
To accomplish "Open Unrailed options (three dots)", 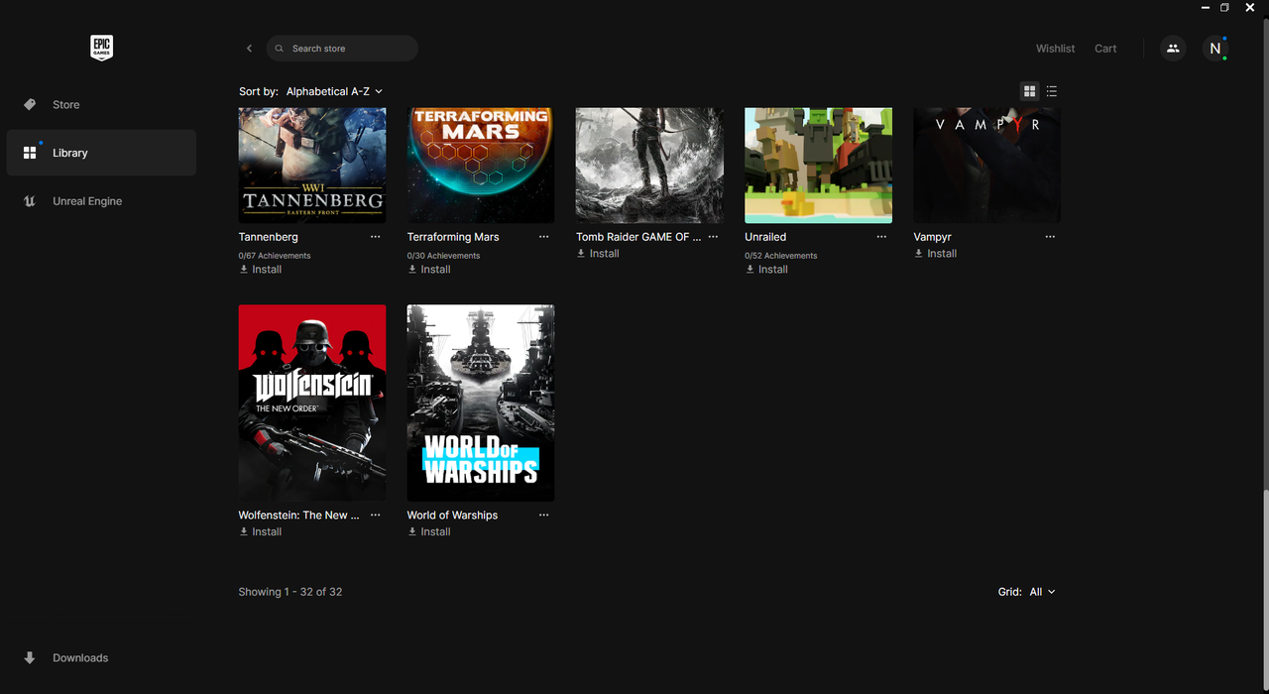I will (881, 237).
